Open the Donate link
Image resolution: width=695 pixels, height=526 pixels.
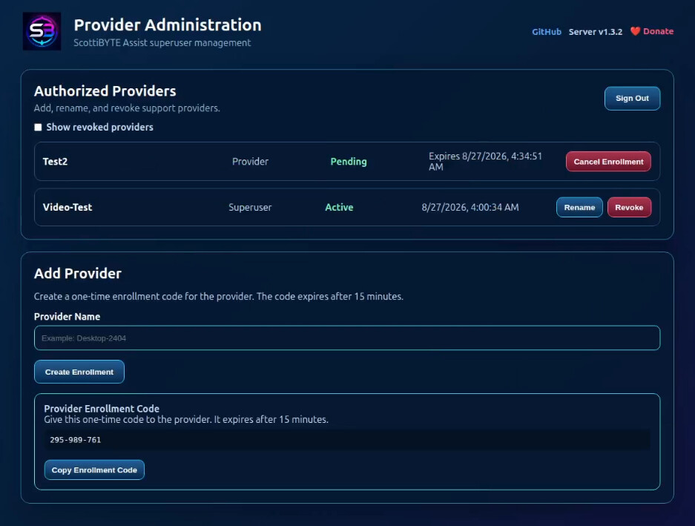coord(658,31)
